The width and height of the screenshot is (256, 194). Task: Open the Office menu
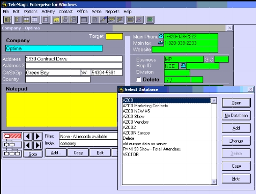pyautogui.click(x=82, y=12)
